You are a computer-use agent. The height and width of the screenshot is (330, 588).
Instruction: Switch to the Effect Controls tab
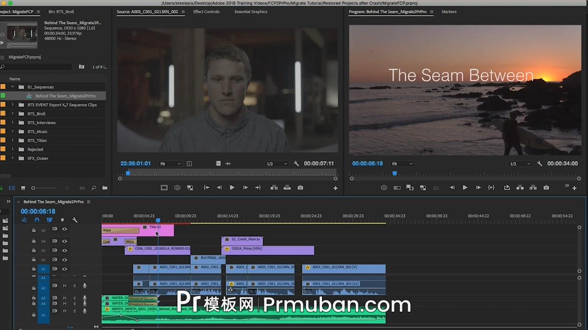(206, 11)
